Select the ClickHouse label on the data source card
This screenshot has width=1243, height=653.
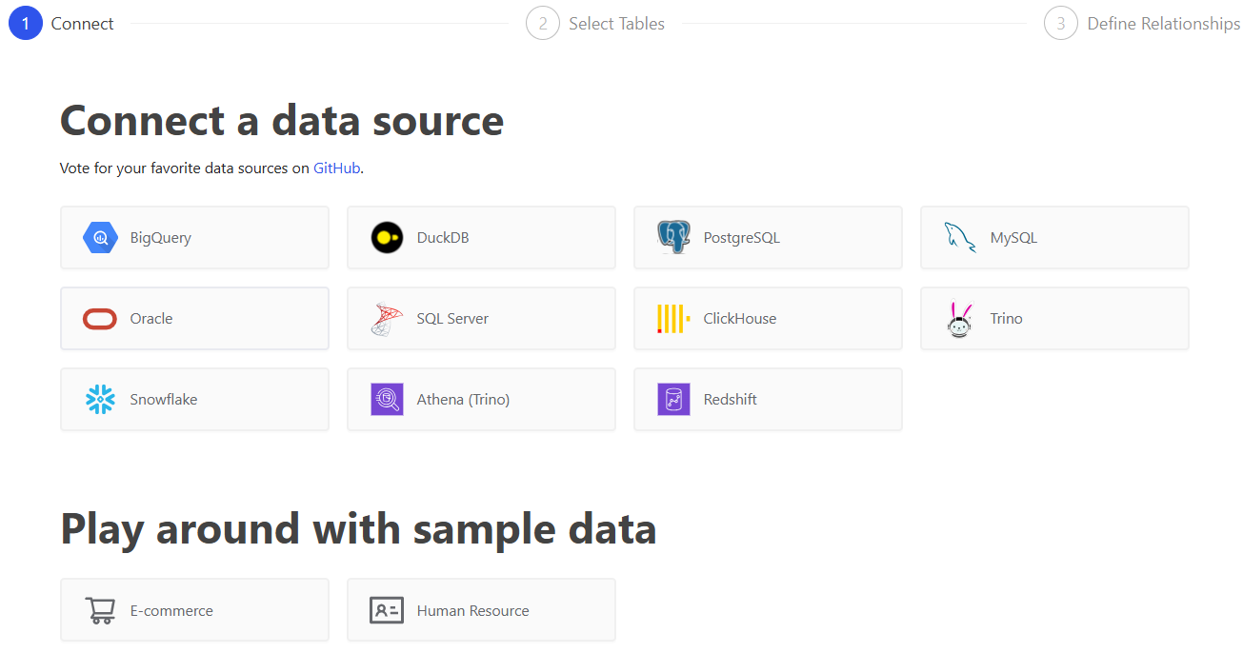tap(740, 319)
